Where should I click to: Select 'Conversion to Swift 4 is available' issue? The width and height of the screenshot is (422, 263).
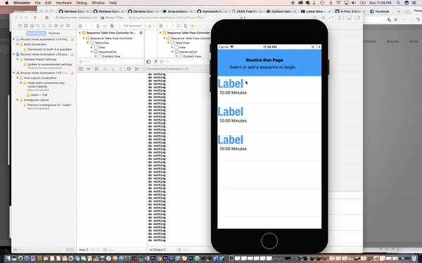[x=47, y=49]
